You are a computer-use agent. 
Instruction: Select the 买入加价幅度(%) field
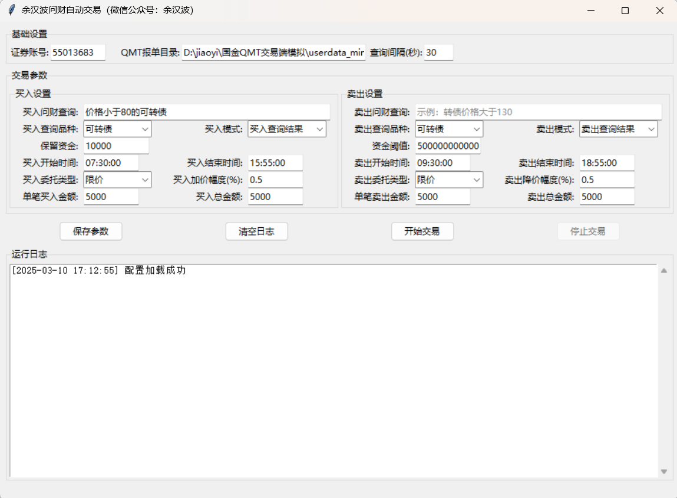pos(275,180)
